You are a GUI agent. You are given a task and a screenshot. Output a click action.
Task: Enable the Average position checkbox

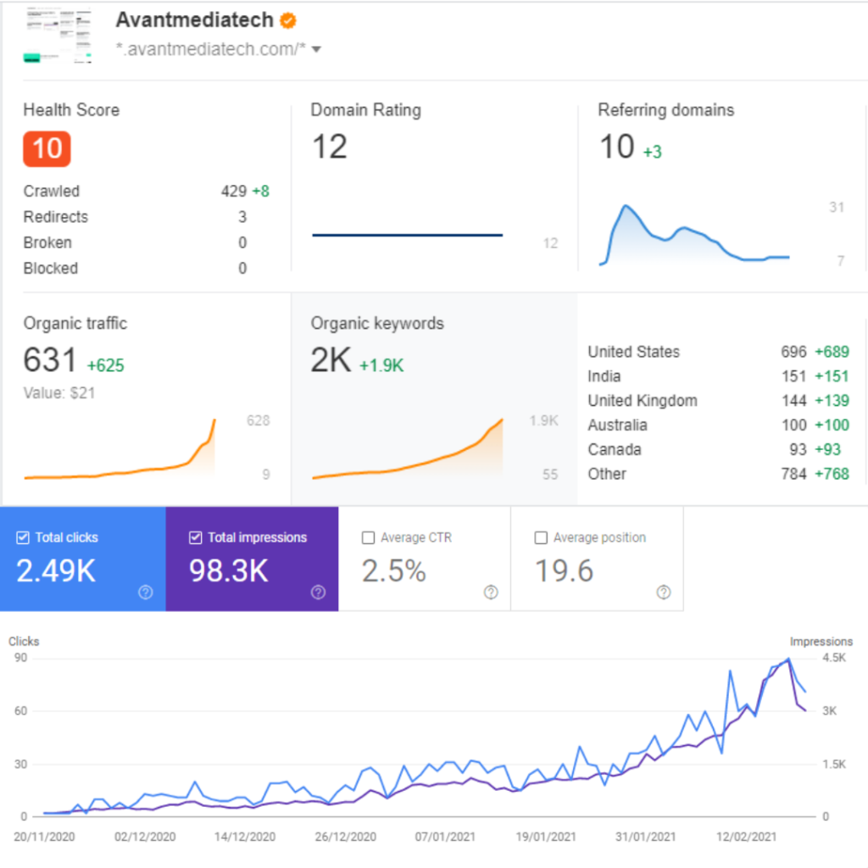pyautogui.click(x=541, y=537)
